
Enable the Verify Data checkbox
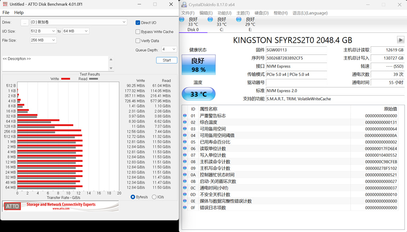tap(138, 41)
